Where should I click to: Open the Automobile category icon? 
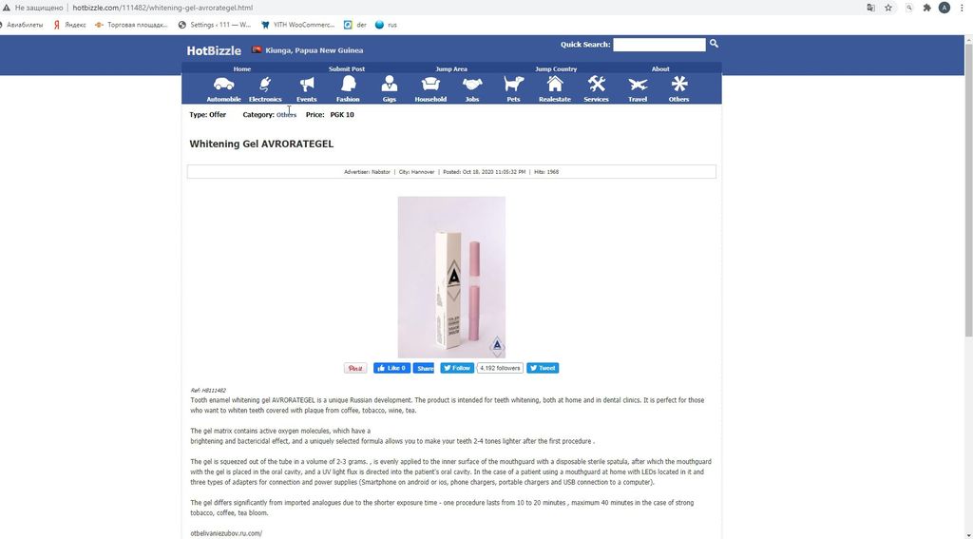[x=223, y=84]
